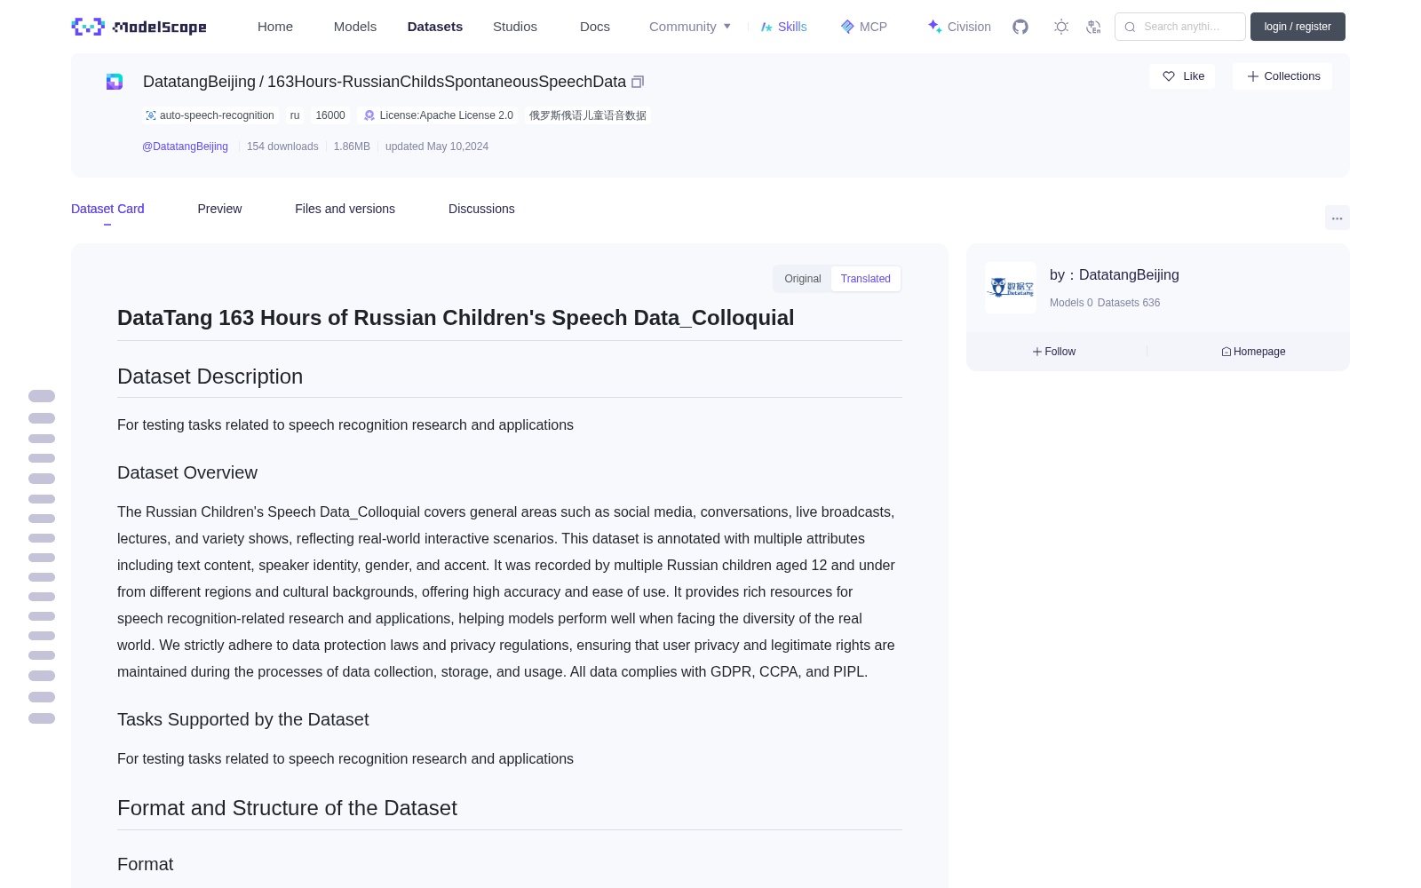Select the Dataset Card tab
This screenshot has width=1421, height=888.
(107, 209)
